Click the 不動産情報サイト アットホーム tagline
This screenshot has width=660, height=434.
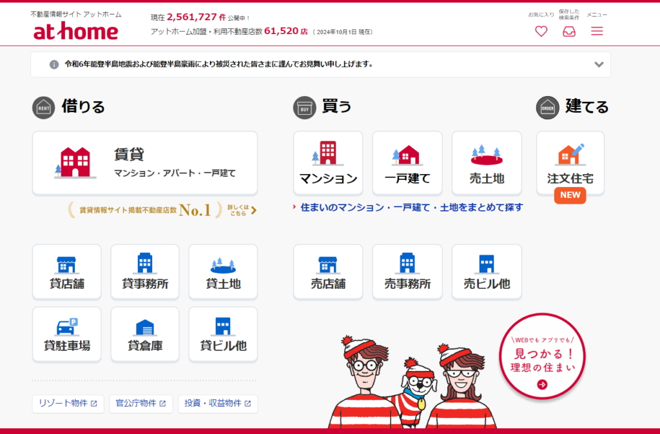tap(76, 14)
